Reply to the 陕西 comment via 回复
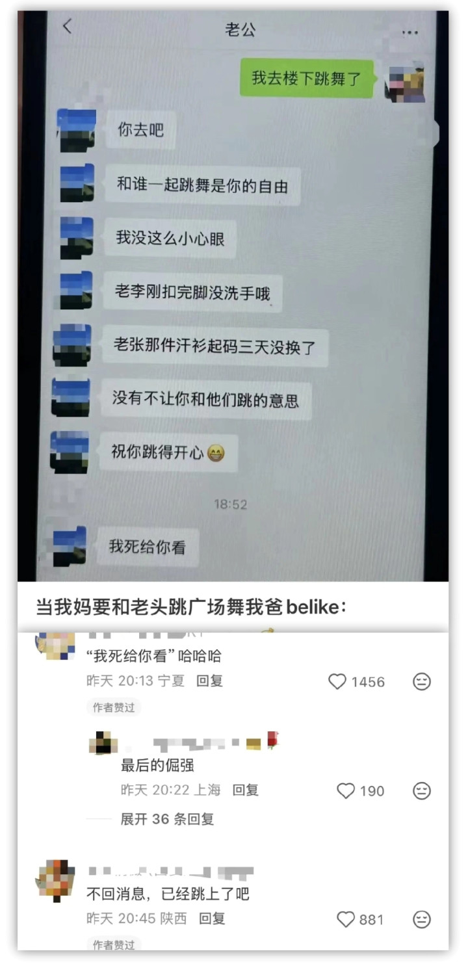 (x=212, y=918)
